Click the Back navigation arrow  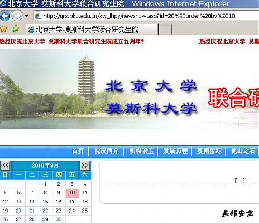[5, 16]
